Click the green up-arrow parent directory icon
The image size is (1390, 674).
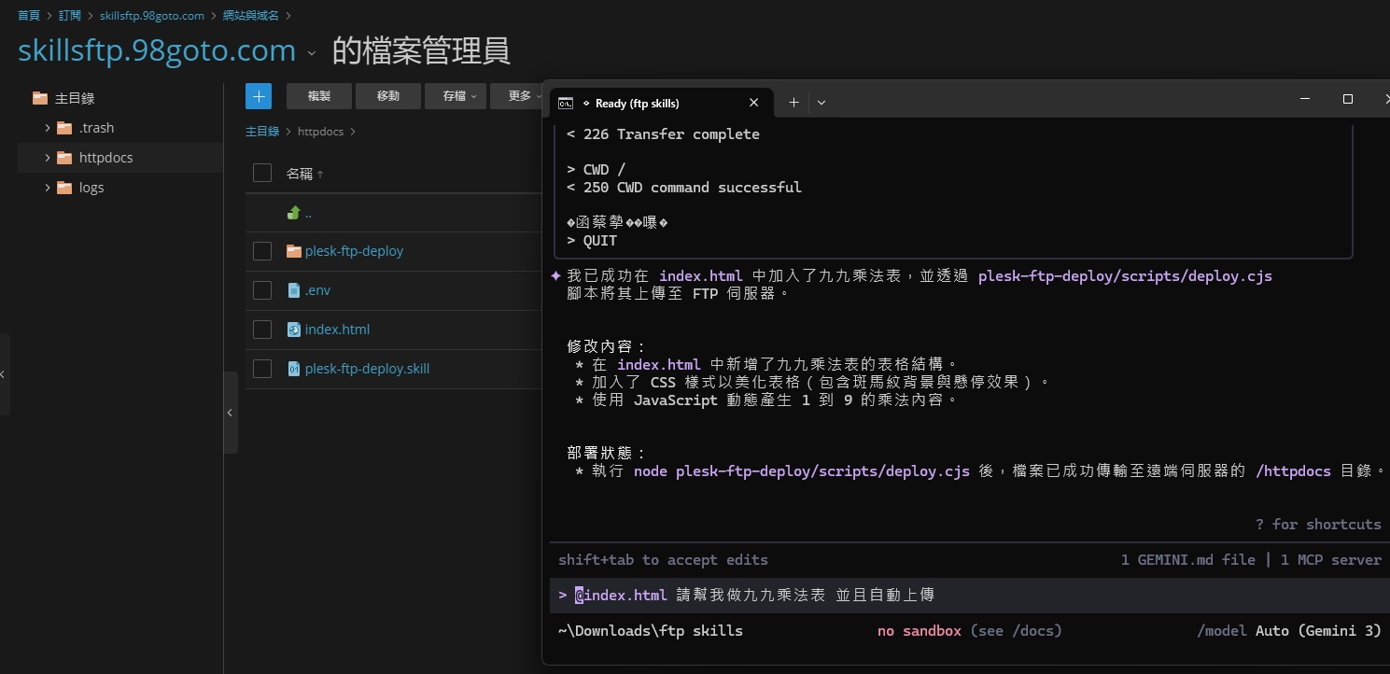[x=293, y=213]
